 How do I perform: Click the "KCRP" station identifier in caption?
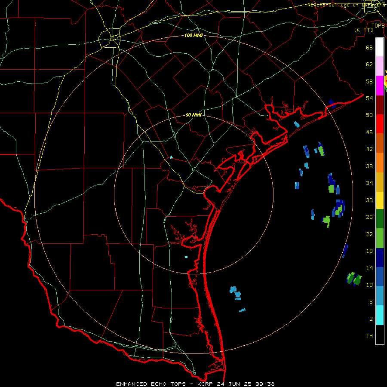point(206,384)
